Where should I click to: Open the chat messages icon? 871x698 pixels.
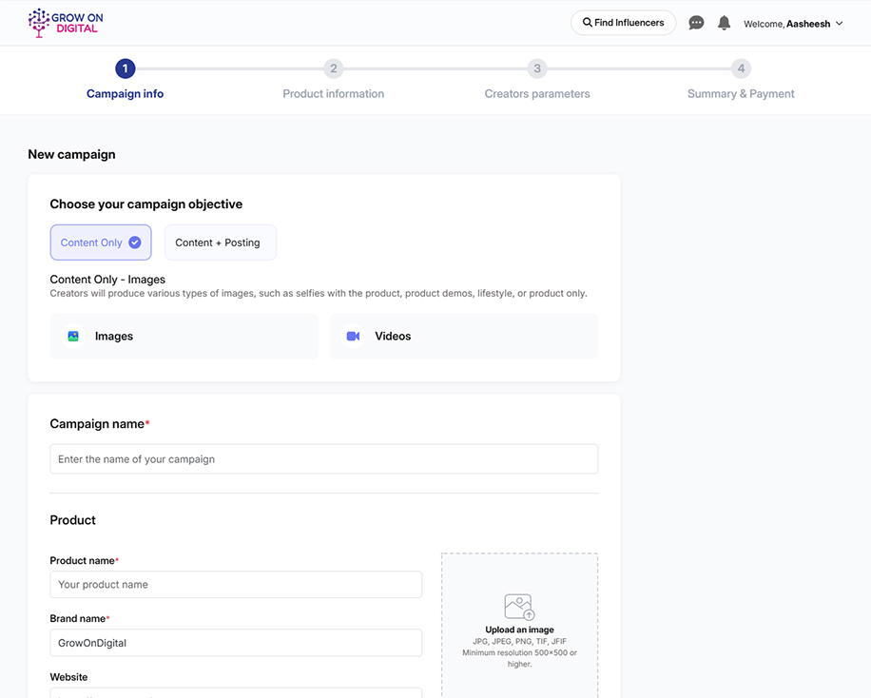pos(696,23)
